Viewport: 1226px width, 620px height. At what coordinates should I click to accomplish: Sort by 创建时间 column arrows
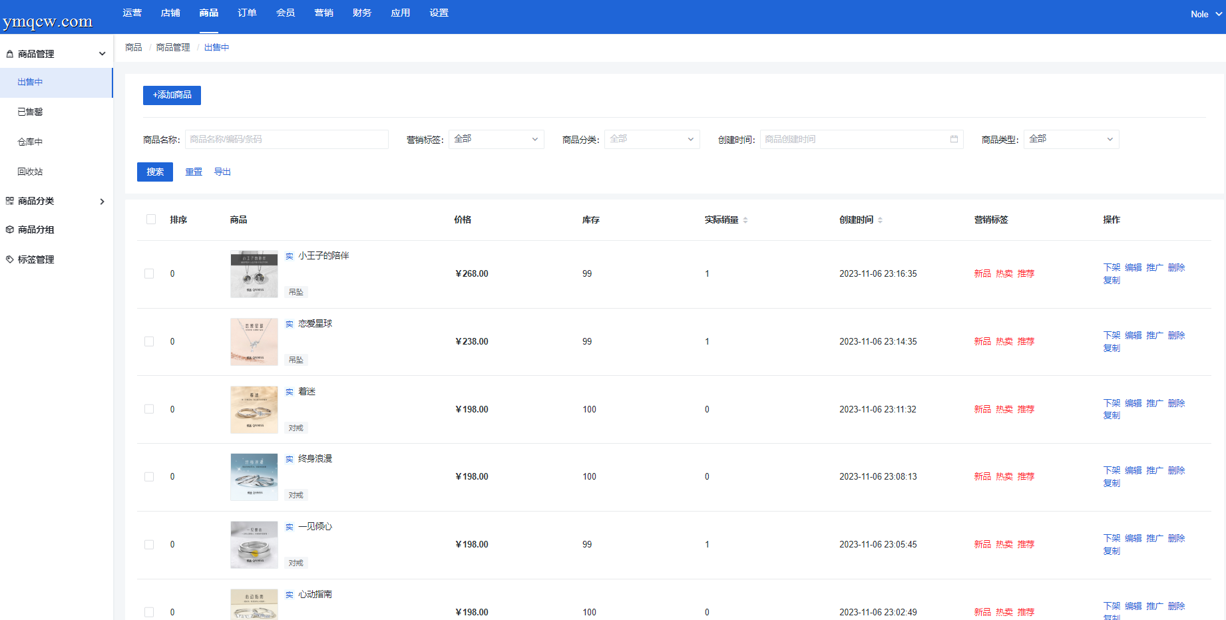pyautogui.click(x=880, y=220)
